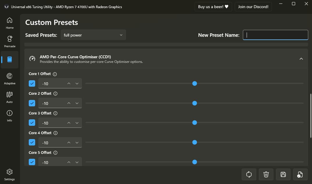Click the "Core 3 Offset" label text
The image size is (312, 184).
pyautogui.click(x=40, y=113)
